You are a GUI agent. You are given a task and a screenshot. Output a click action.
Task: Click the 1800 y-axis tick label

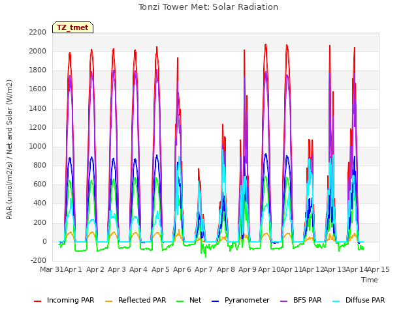[38, 70]
